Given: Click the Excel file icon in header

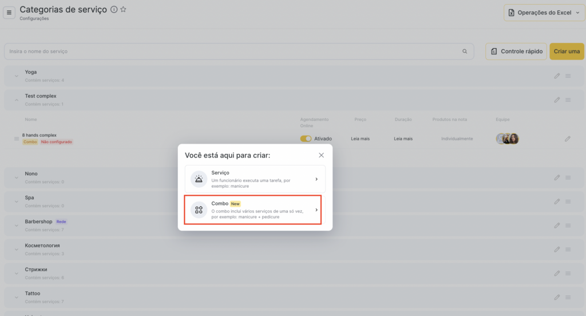Looking at the screenshot, I should point(511,13).
